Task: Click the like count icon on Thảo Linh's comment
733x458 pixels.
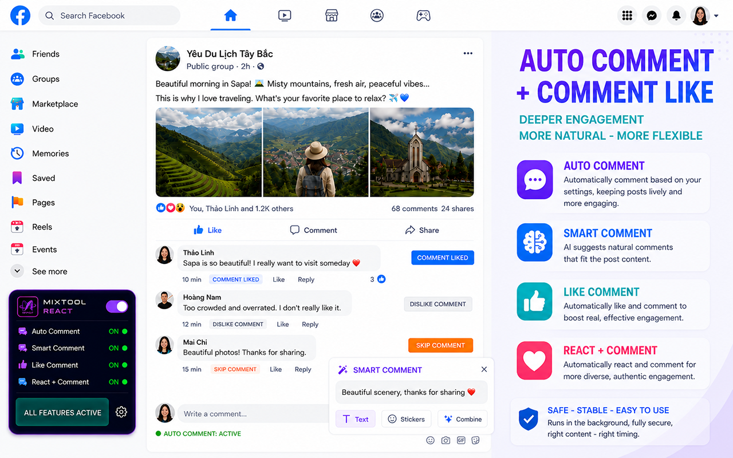Action: (x=381, y=279)
